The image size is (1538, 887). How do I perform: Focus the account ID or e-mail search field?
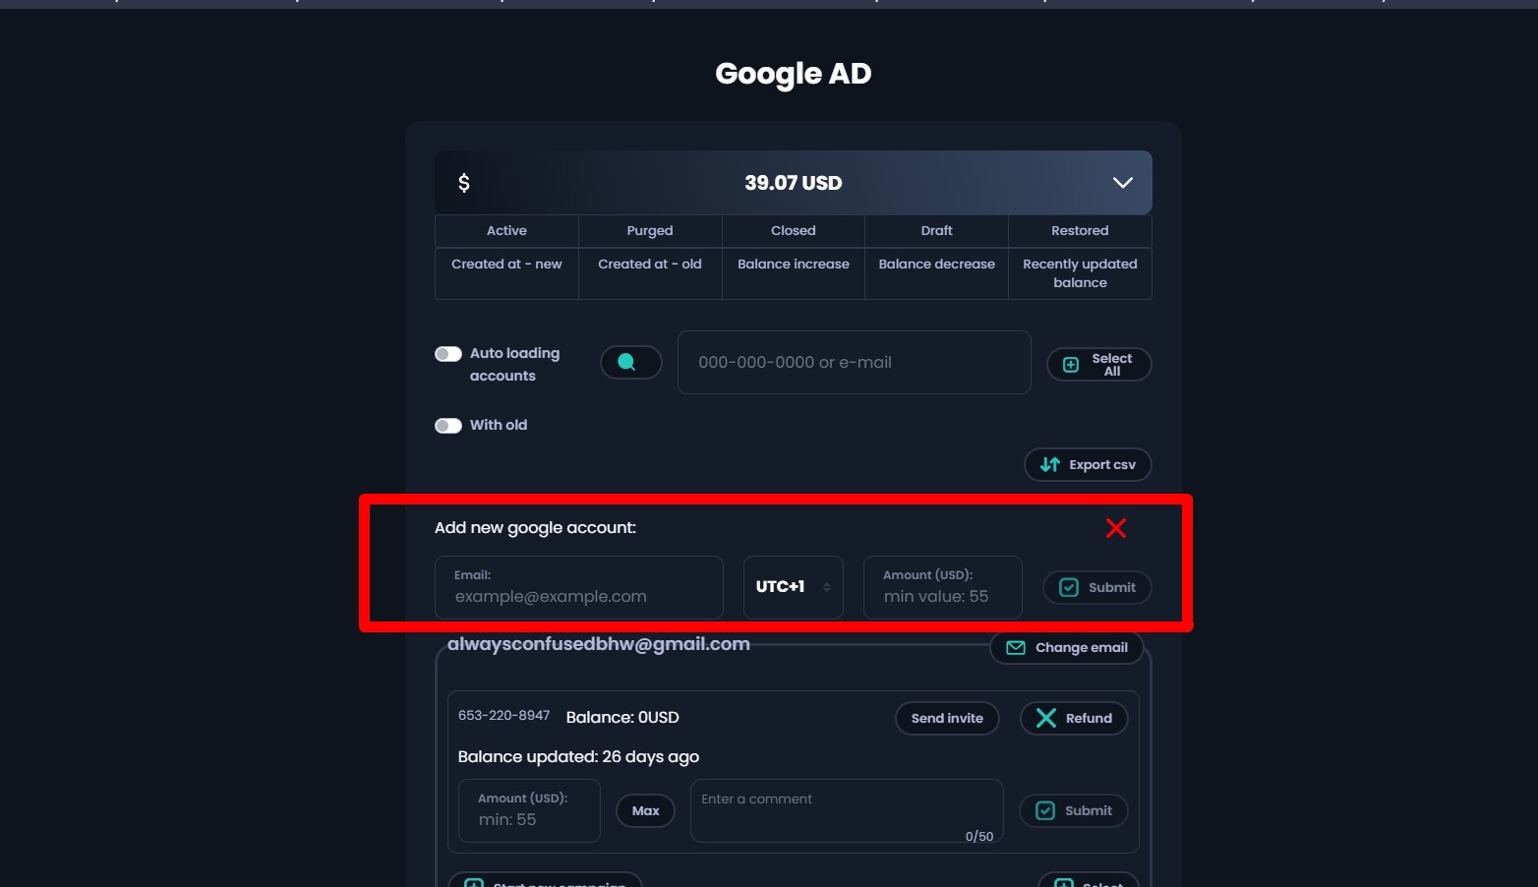click(x=854, y=363)
